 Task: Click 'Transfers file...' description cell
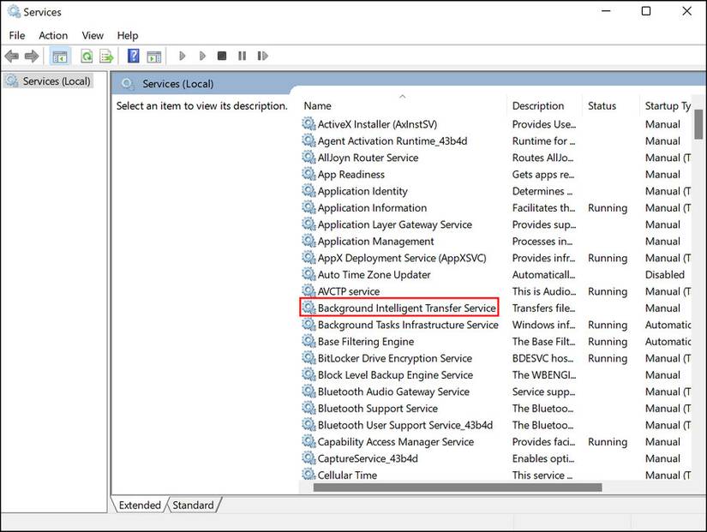click(543, 308)
